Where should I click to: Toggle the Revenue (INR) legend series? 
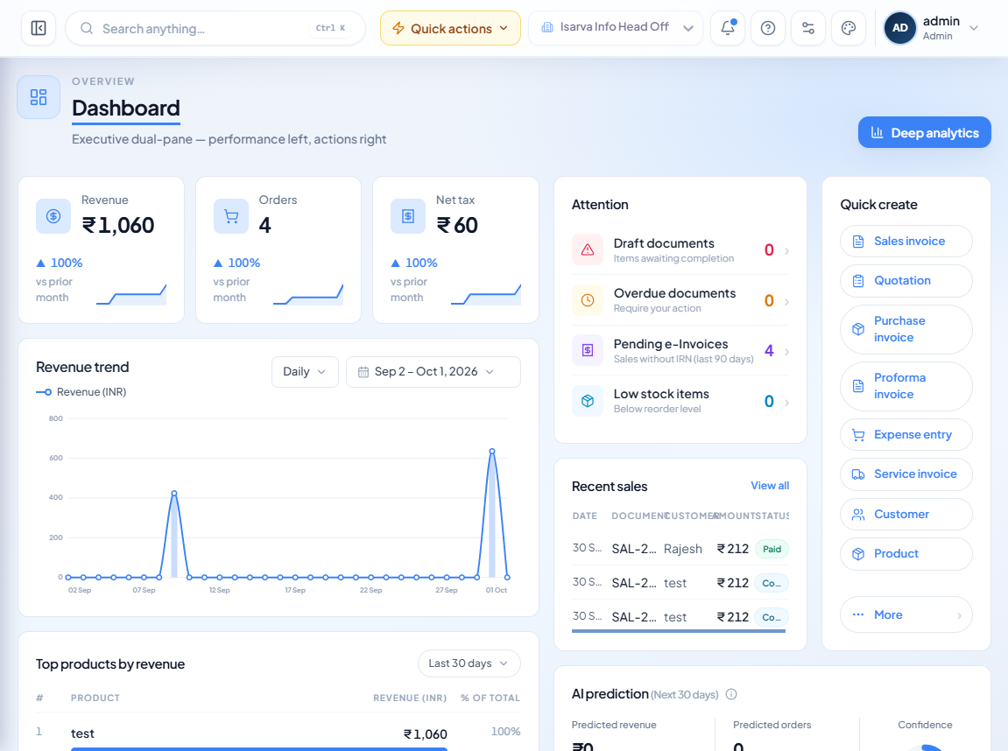(x=81, y=392)
